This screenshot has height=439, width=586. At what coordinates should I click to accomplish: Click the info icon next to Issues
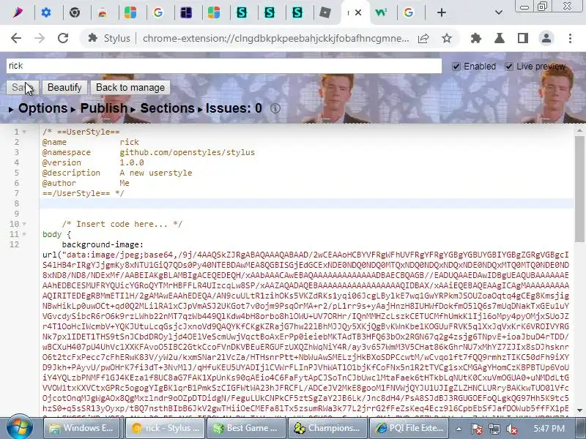275,108
